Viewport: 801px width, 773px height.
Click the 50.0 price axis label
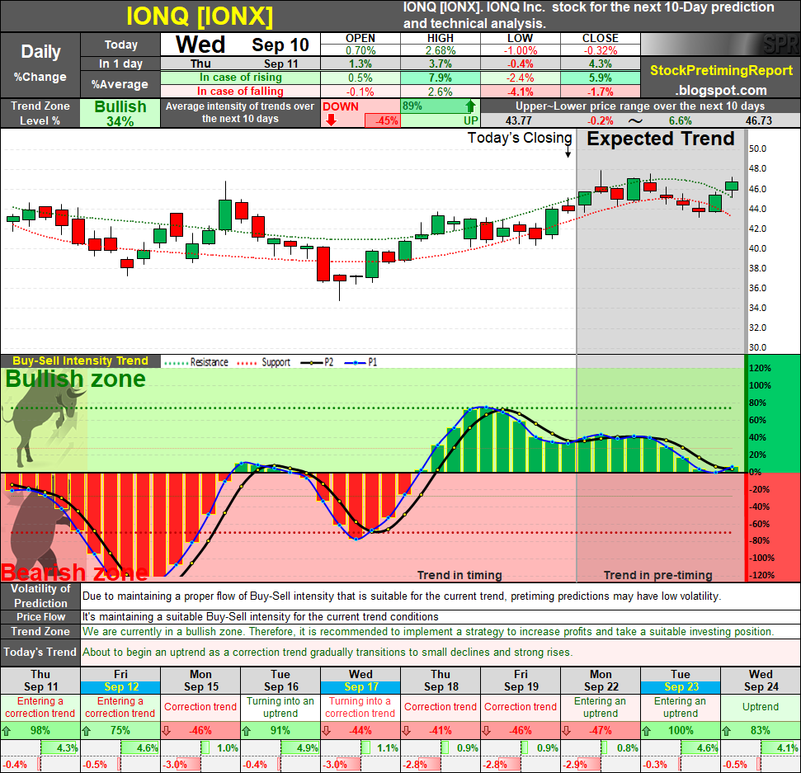point(757,148)
